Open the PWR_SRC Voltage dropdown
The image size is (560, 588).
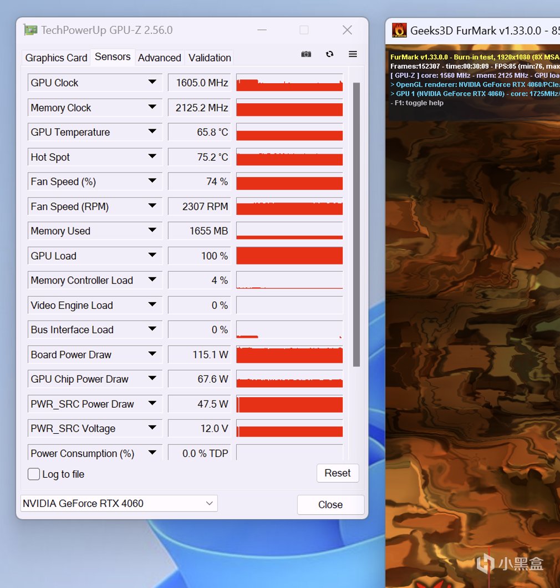tap(152, 428)
